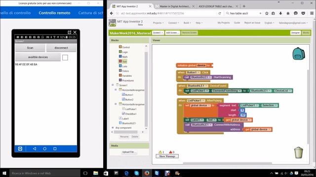Image resolution: width=316 pixels, height=177 pixels.
Task: Switch to the Designer view
Action: click(x=295, y=33)
